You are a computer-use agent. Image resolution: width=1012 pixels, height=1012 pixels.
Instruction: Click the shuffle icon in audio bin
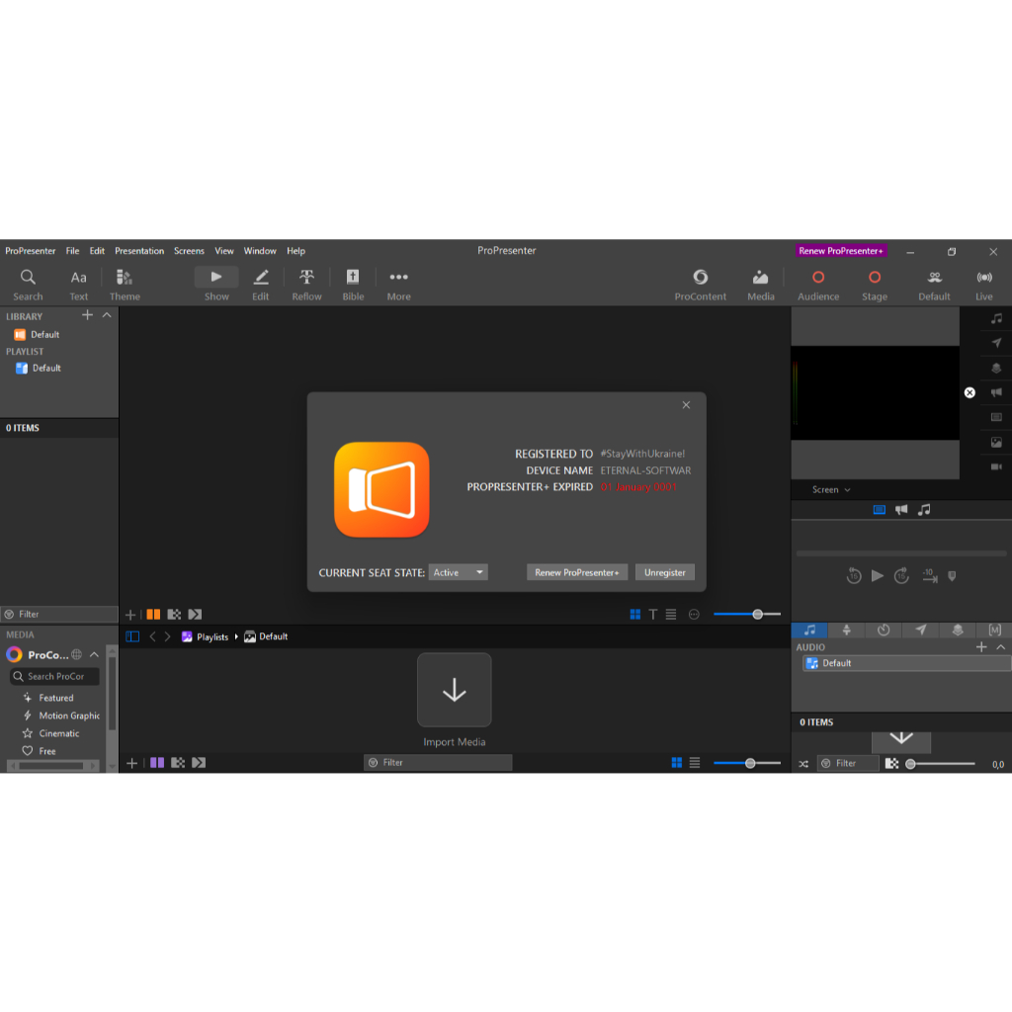tap(803, 764)
